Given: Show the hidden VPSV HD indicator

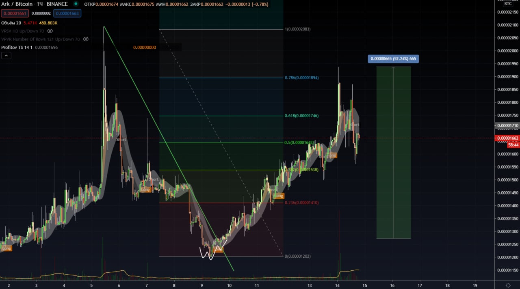Looking at the screenshot, I should click(x=50, y=31).
